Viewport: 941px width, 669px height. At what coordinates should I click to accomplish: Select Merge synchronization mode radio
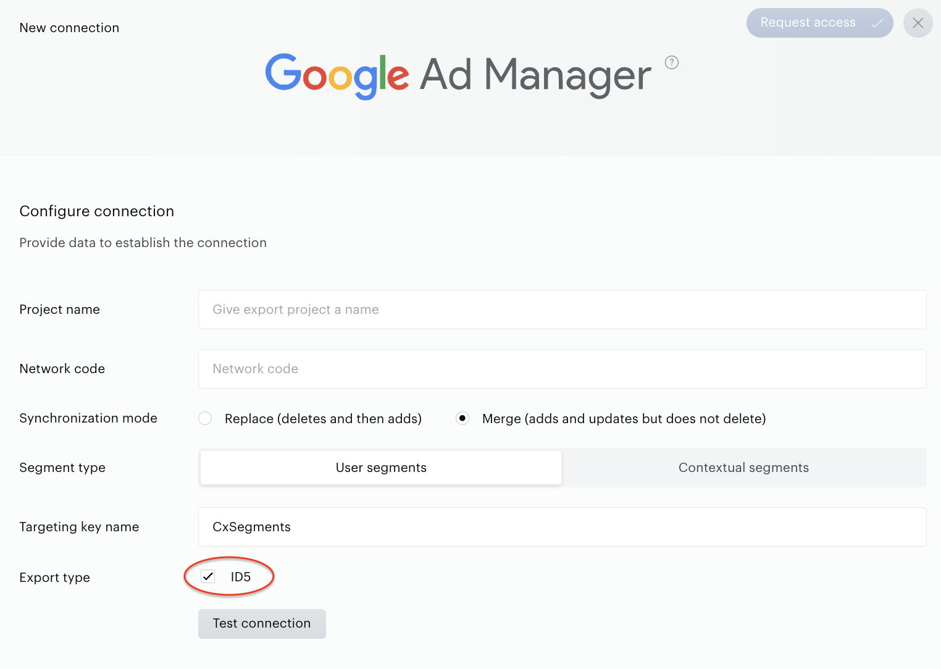[x=462, y=418]
